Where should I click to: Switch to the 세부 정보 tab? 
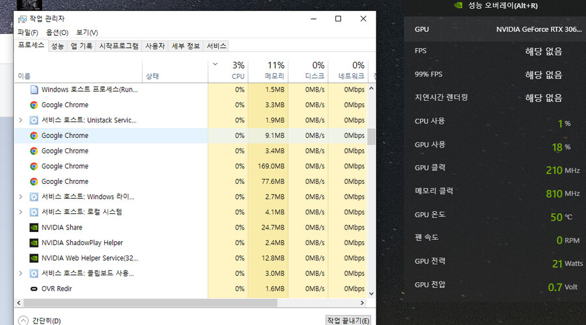186,46
